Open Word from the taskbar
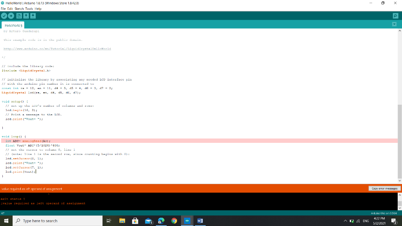The image size is (402, 226). (x=200, y=221)
